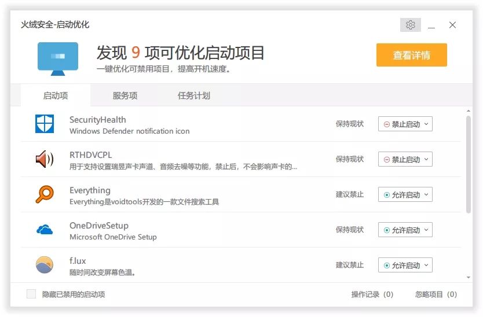Click the 发现 9 项可优化启动项目 heading

tap(181, 53)
